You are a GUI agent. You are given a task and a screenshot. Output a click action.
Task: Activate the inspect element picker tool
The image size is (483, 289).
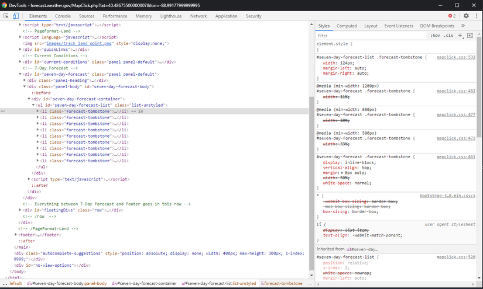[x=6, y=16]
